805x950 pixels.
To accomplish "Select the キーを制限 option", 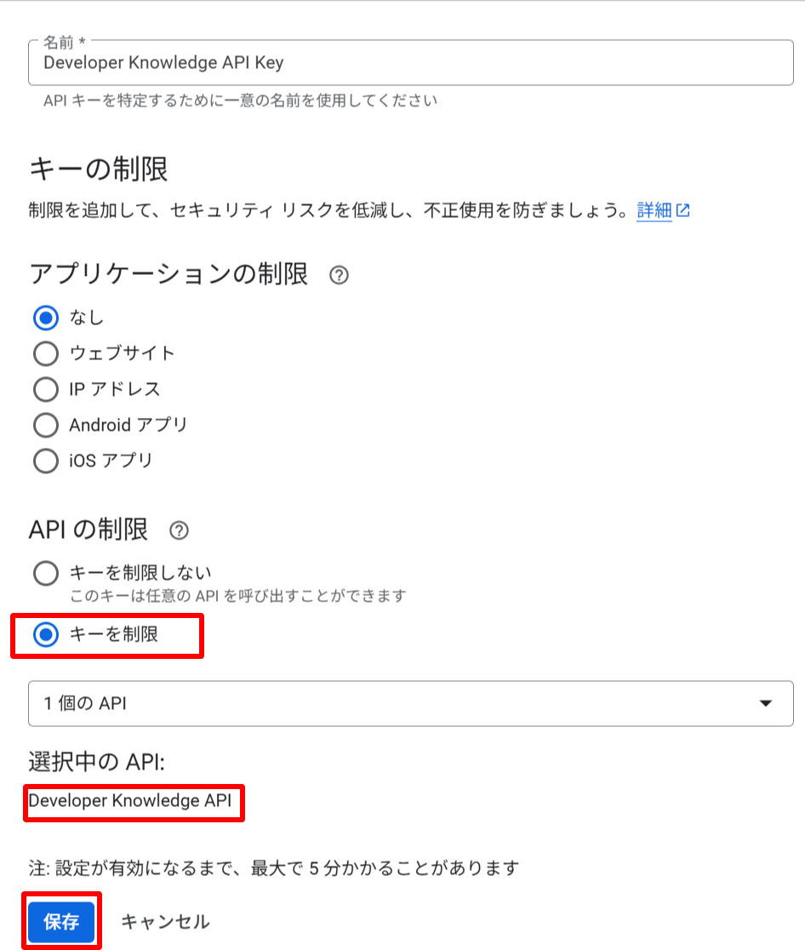I will 45,634.
